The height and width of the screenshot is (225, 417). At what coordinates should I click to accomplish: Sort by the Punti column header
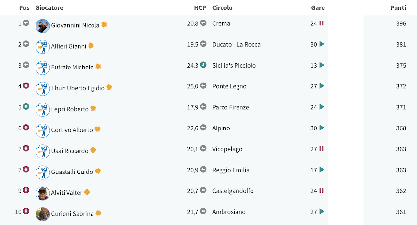[x=398, y=8]
